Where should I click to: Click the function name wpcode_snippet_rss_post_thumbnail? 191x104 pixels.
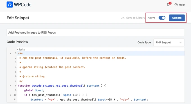point(58,86)
